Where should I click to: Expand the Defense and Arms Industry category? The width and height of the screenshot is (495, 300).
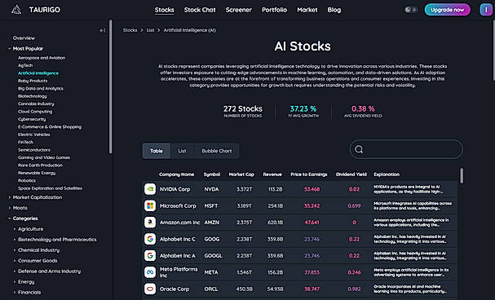click(x=15, y=271)
